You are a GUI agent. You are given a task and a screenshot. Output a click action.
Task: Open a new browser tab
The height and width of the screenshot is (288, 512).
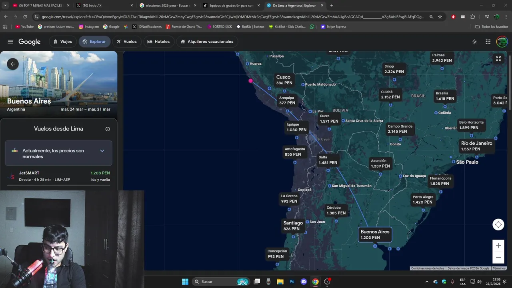(332, 6)
